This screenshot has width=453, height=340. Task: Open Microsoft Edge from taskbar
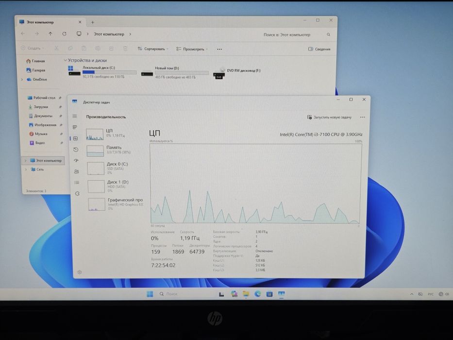[x=258, y=294]
